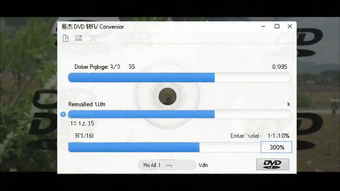
Task: Click the DVD logo button
Action: [273, 164]
